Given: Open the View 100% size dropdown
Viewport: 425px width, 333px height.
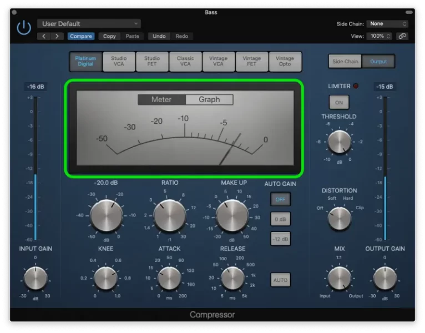Looking at the screenshot, I should click(379, 36).
